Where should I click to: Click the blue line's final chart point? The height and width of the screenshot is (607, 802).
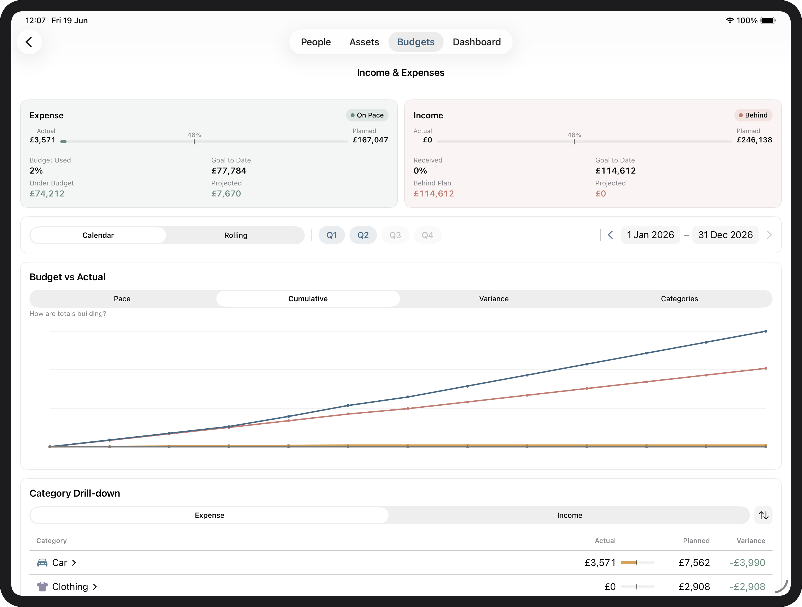coord(765,331)
